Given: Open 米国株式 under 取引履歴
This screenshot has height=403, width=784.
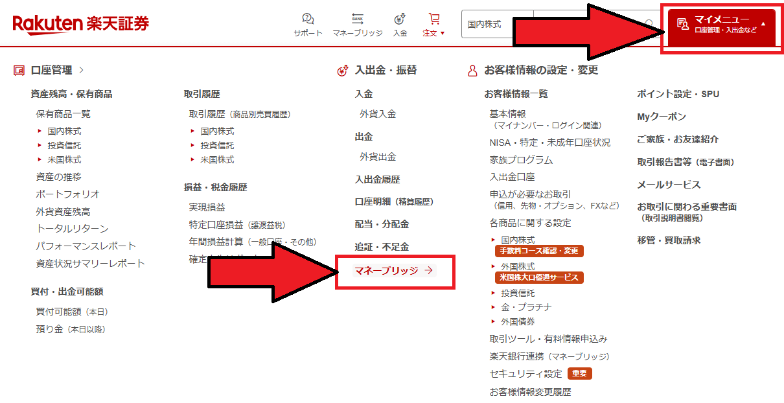Looking at the screenshot, I should 217,159.
